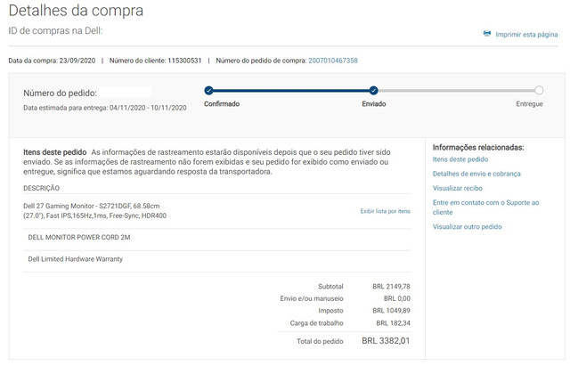Click the printer icon
Screen dimensions: 570x366
tap(487, 34)
